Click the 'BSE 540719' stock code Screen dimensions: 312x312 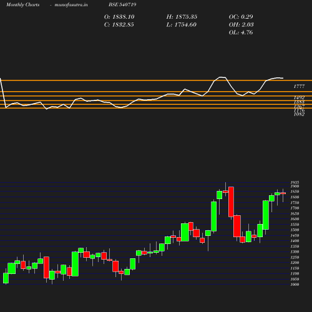point(122,4)
